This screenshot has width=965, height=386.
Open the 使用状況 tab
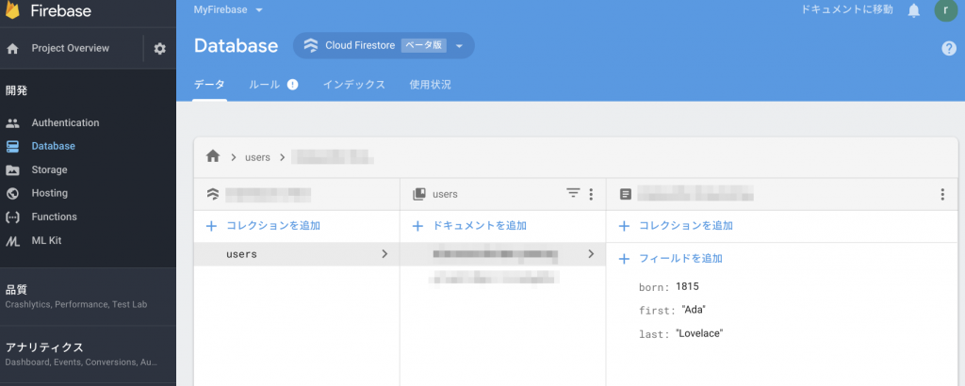tap(430, 85)
